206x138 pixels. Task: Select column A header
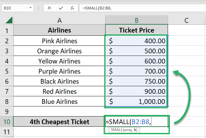pyautogui.click(x=60, y=21)
